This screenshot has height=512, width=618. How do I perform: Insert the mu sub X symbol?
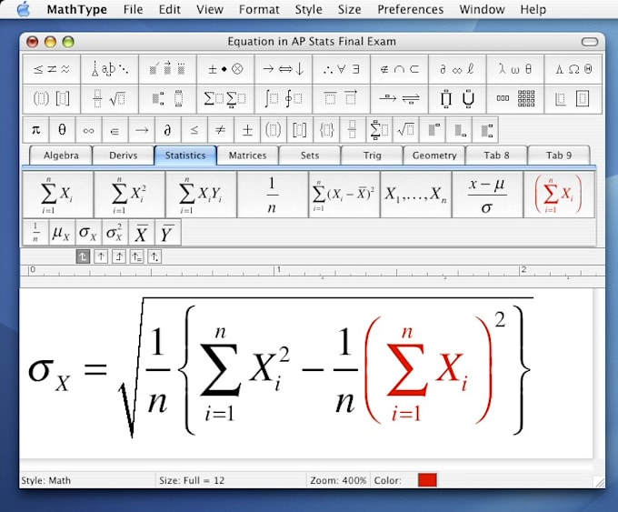62,233
